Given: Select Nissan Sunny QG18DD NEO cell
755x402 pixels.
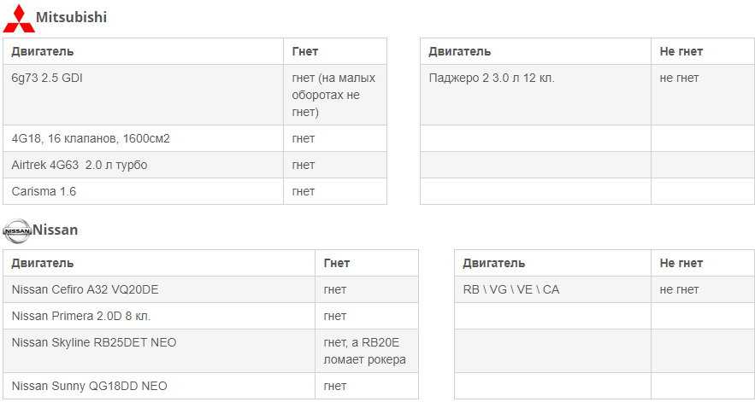Looking at the screenshot, I should 159,386.
